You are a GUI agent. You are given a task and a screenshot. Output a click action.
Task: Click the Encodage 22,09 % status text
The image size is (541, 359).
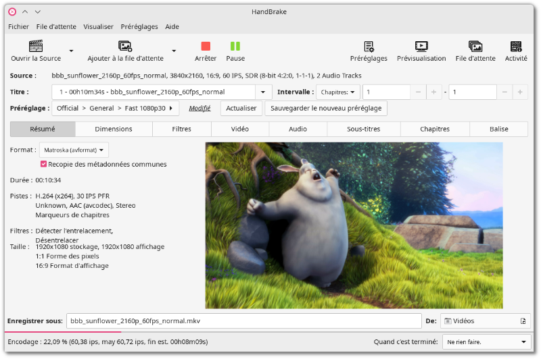108,341
